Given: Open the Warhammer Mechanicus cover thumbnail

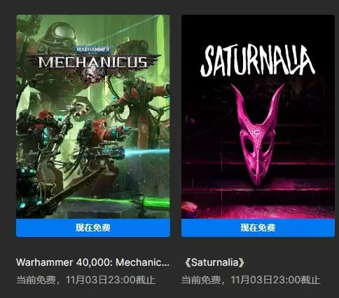Looking at the screenshot, I should 93,116.
